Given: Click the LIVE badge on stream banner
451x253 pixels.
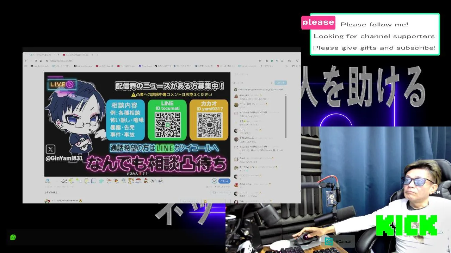Looking at the screenshot, I should click(x=62, y=84).
